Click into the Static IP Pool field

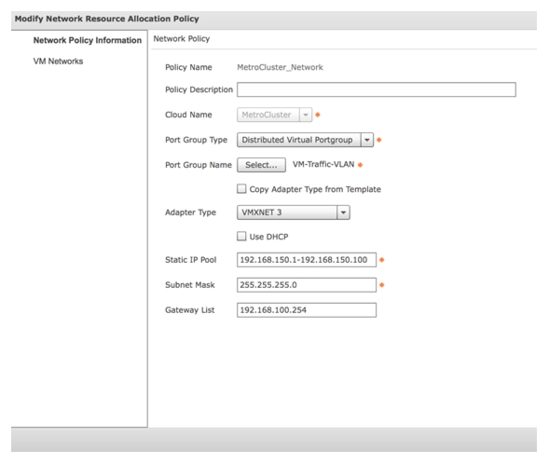(307, 260)
